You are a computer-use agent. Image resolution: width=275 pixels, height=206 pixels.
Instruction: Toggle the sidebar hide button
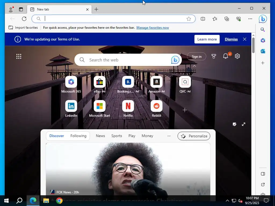click(263, 174)
